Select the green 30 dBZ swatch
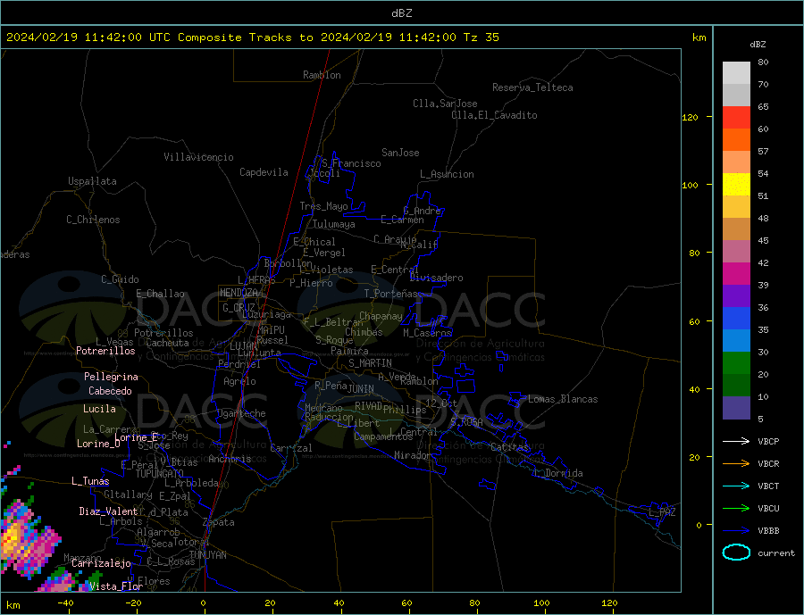This screenshot has width=804, height=615. pyautogui.click(x=736, y=363)
